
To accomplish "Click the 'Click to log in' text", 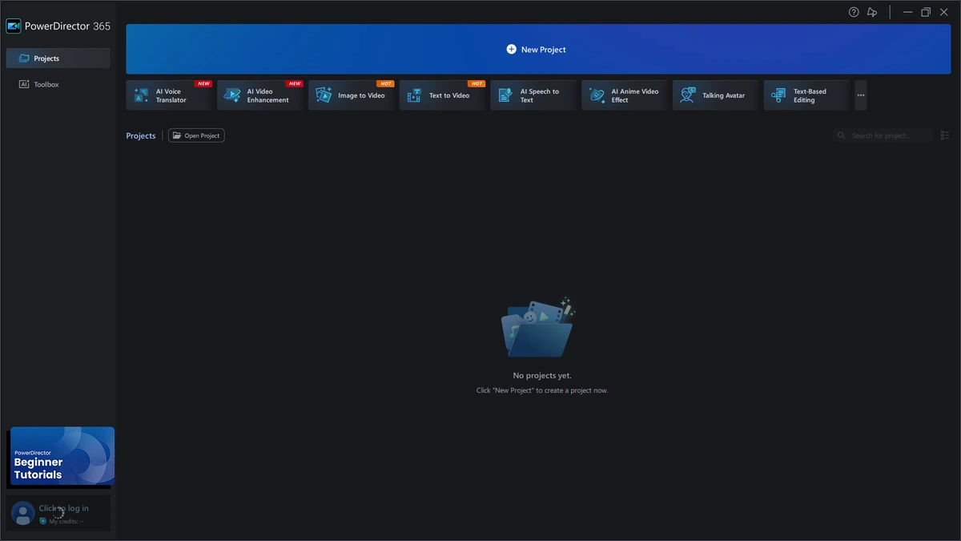I will tap(64, 508).
